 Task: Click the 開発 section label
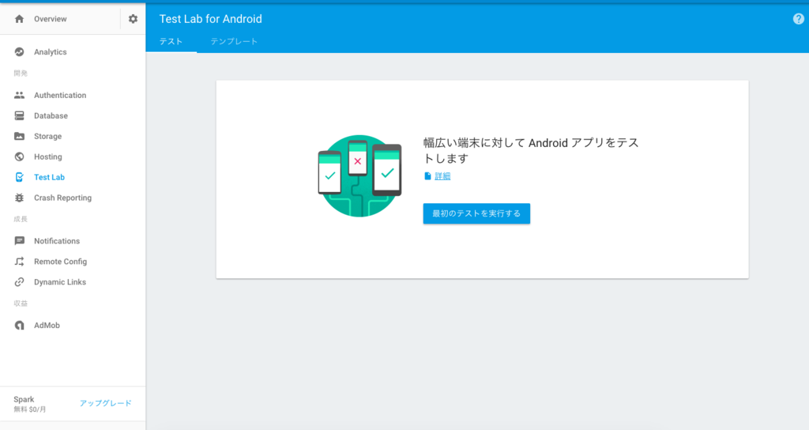click(x=21, y=74)
